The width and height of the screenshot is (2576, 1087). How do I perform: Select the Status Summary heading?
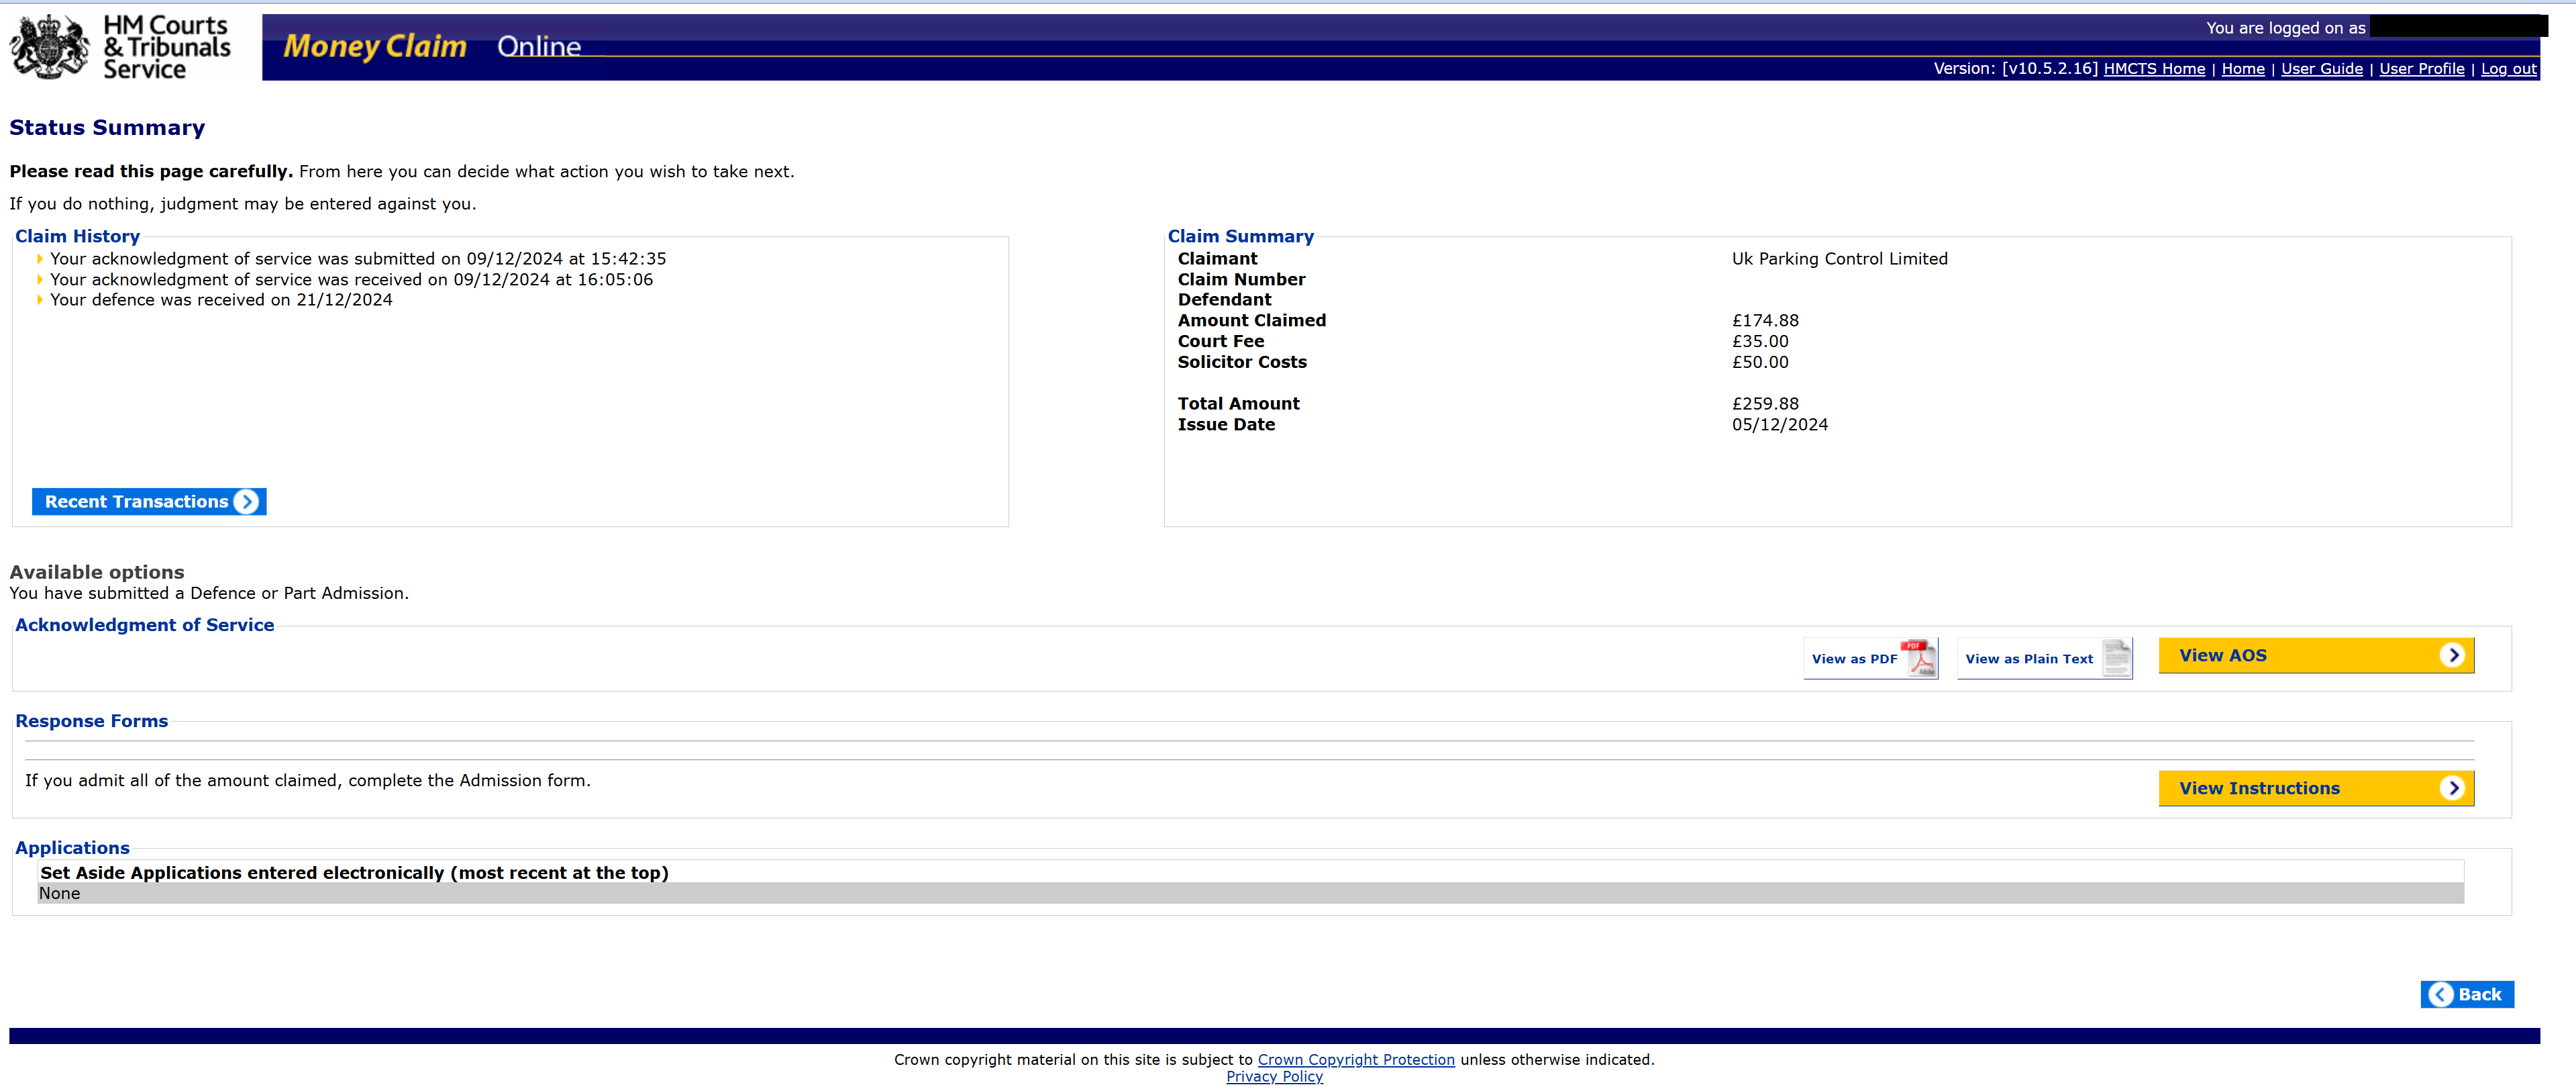click(107, 127)
